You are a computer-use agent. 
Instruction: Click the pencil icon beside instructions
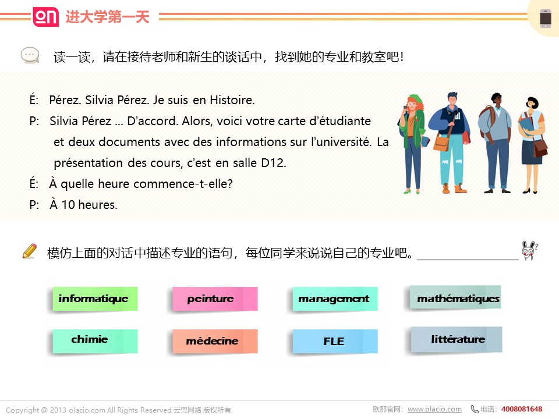tap(30, 251)
